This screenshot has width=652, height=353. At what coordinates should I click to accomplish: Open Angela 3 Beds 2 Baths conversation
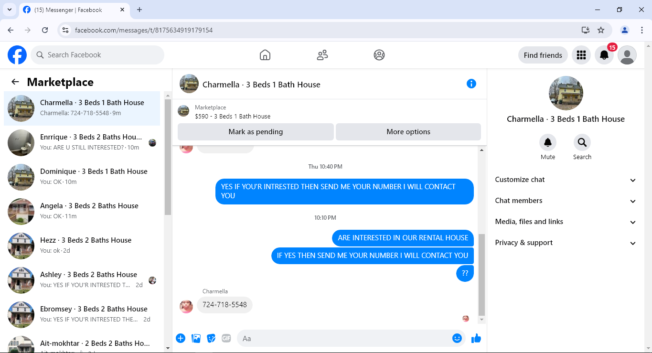coord(82,212)
